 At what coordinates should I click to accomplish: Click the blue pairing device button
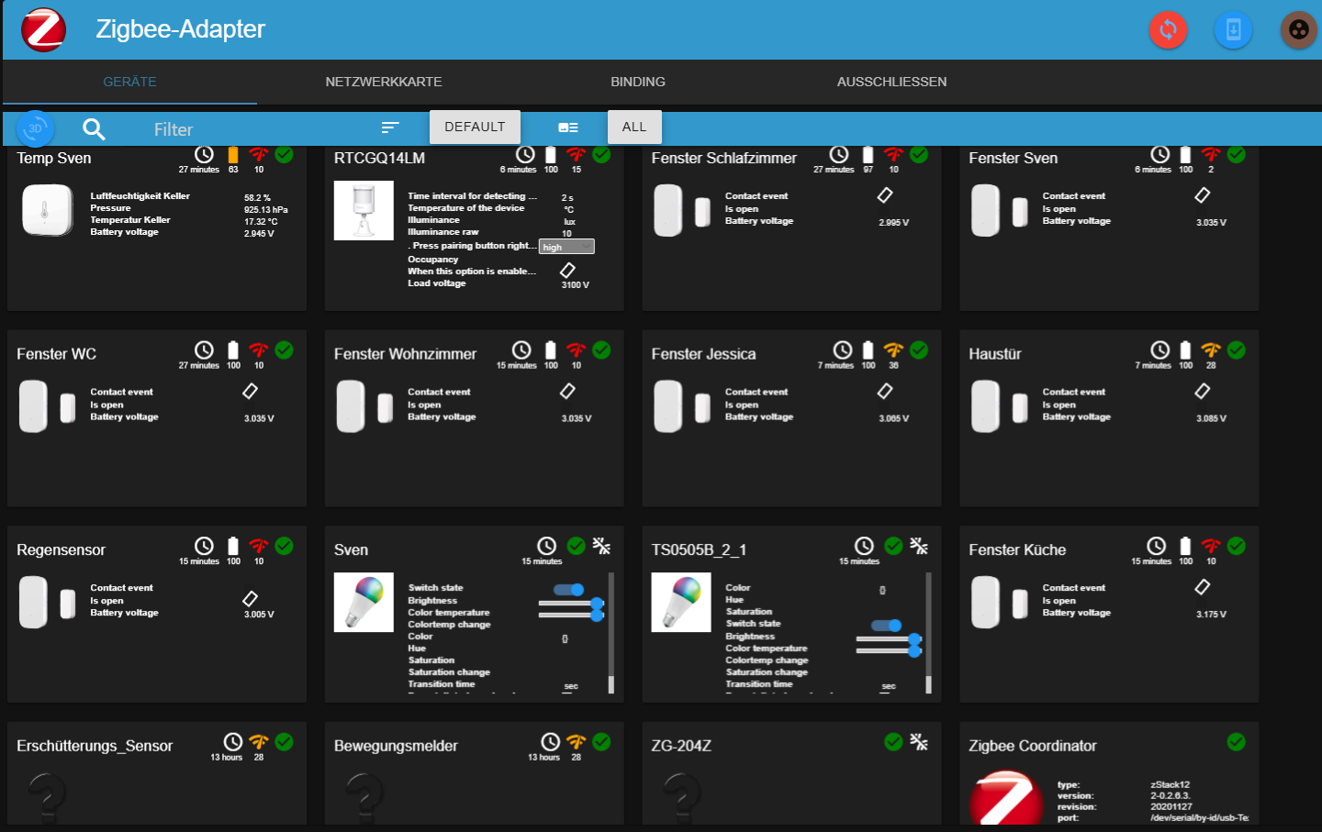1233,29
